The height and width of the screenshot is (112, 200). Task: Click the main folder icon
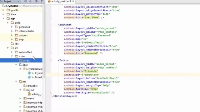(x=17, y=56)
